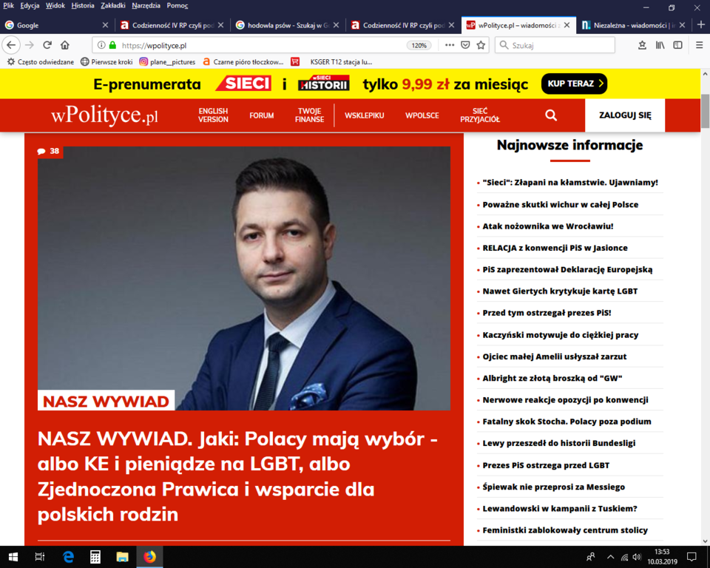Open 'Poważne skutki wichur w całej Polsce'
The height and width of the screenshot is (568, 710).
560,204
